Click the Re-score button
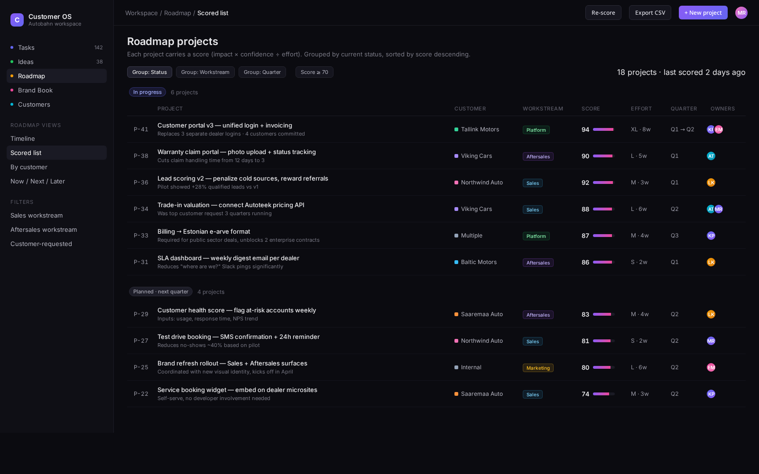This screenshot has width=759, height=474. point(603,13)
